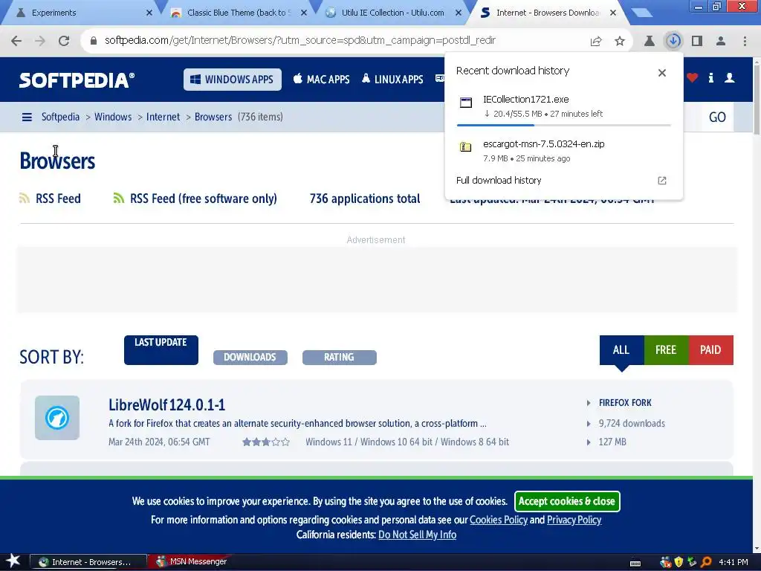Filter listing to PAID apps

(x=710, y=350)
